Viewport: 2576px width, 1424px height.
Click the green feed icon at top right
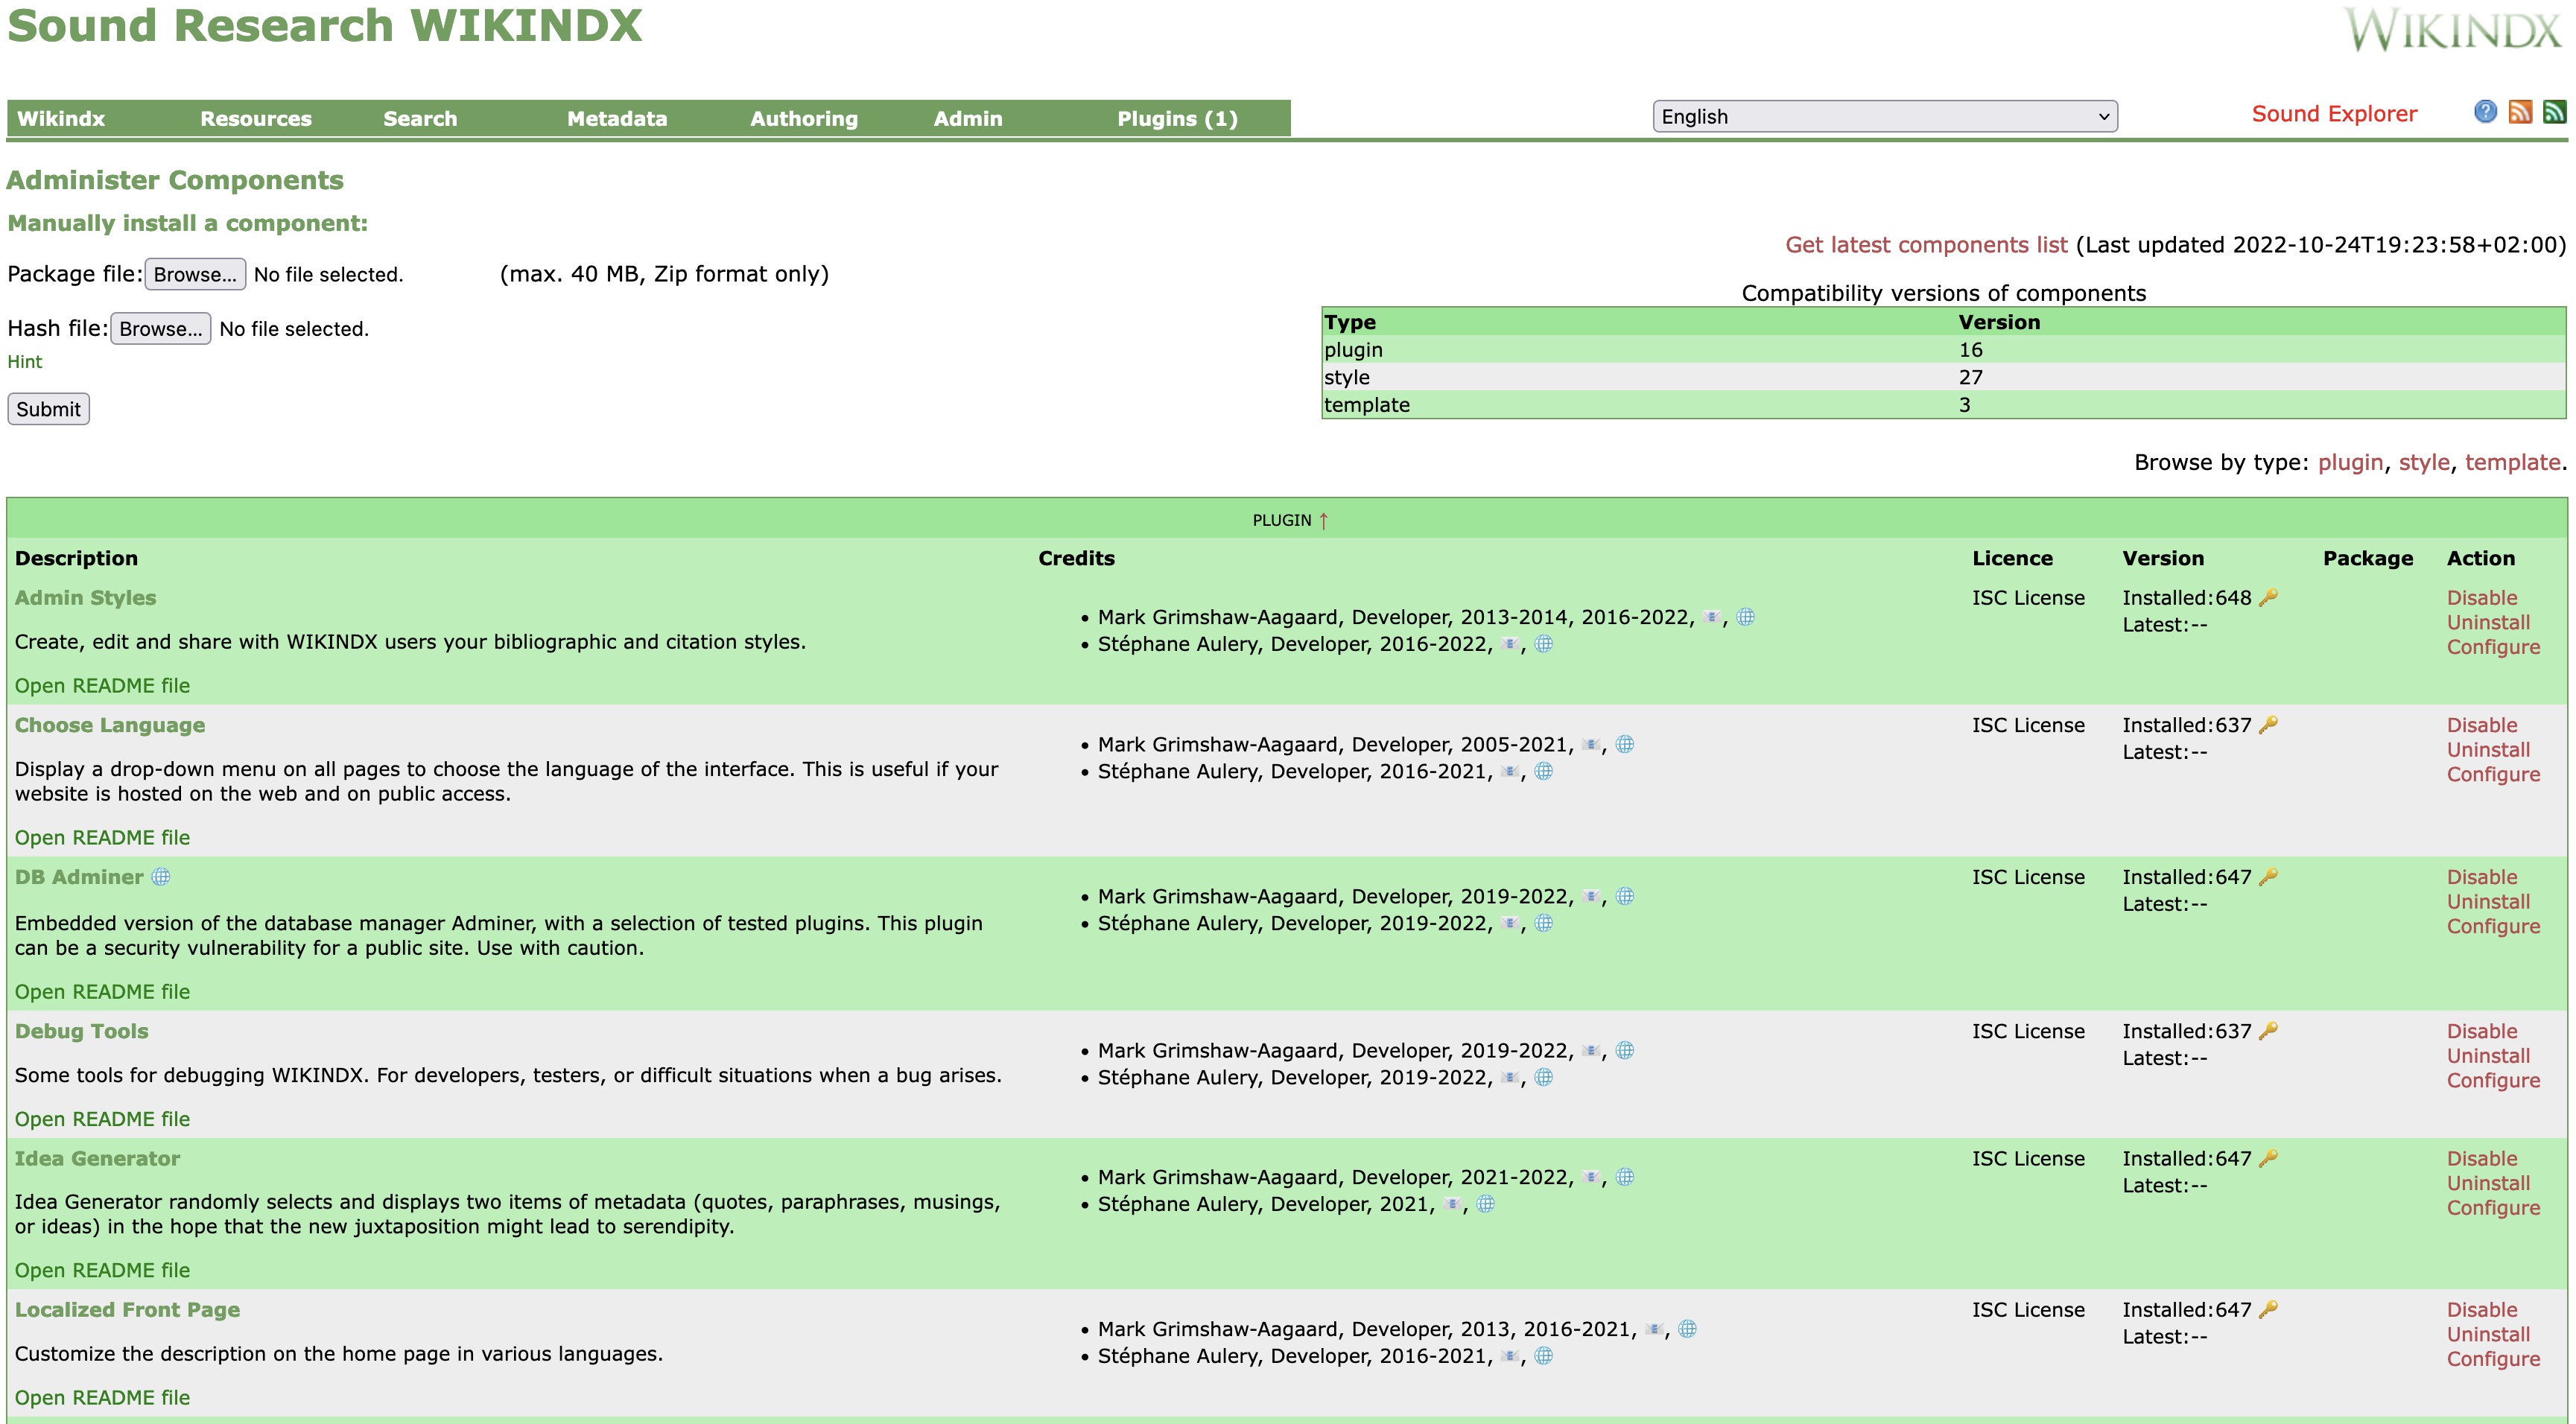pyautogui.click(x=2556, y=113)
